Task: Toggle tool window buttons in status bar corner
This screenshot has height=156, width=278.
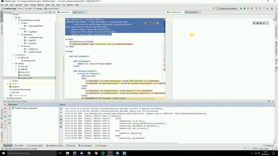Action: point(2,149)
